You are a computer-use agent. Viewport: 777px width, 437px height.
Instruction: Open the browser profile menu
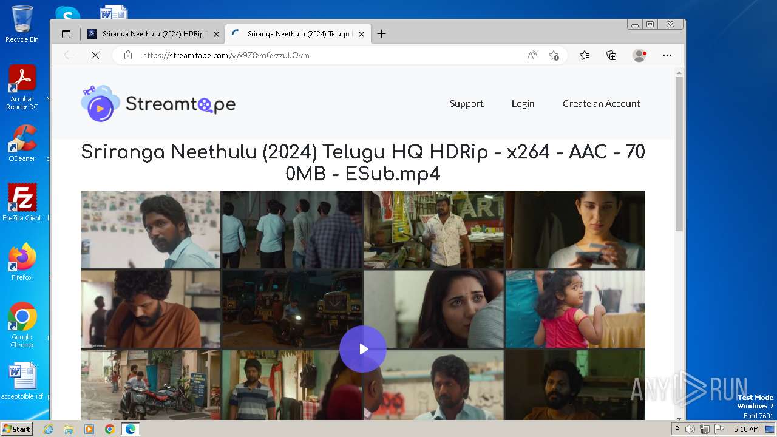pyautogui.click(x=639, y=55)
